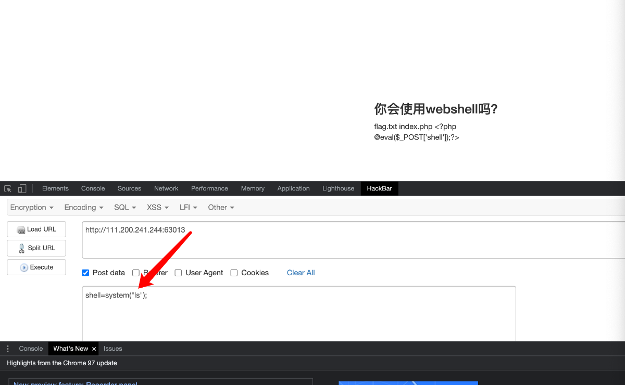Enable the Post data checkbox
The height and width of the screenshot is (385, 625).
pyautogui.click(x=85, y=273)
